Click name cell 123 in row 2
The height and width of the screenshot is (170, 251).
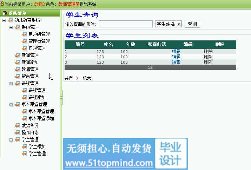click(100, 57)
